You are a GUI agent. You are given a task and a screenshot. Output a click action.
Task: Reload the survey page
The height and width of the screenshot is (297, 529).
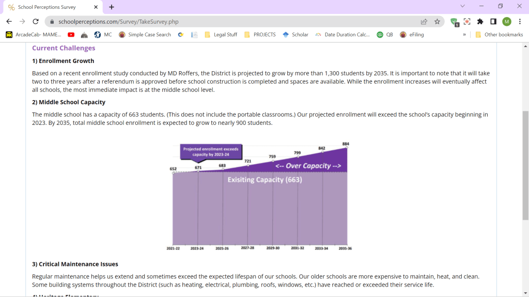(36, 22)
